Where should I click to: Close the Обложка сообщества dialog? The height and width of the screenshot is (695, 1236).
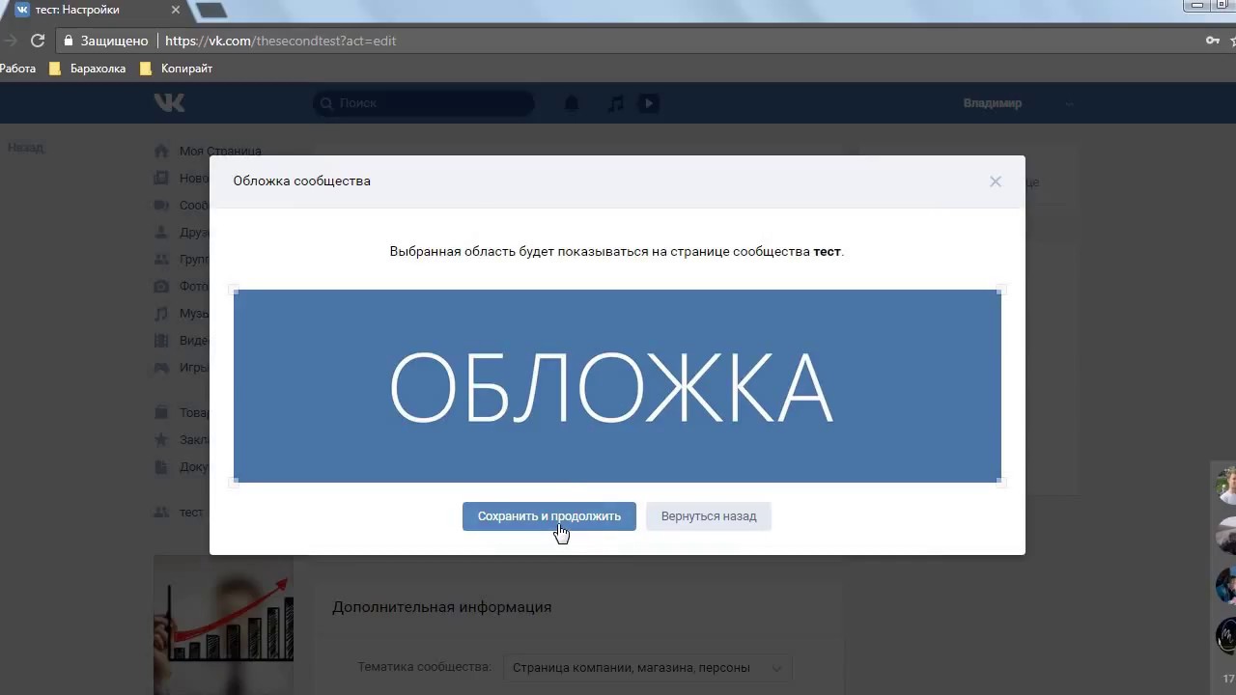(x=996, y=181)
